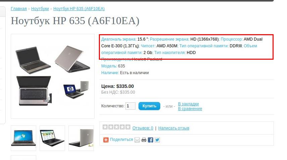Select the thumbnail showing the laptop lid
This screenshot has height=160, width=287.
[x=81, y=138]
